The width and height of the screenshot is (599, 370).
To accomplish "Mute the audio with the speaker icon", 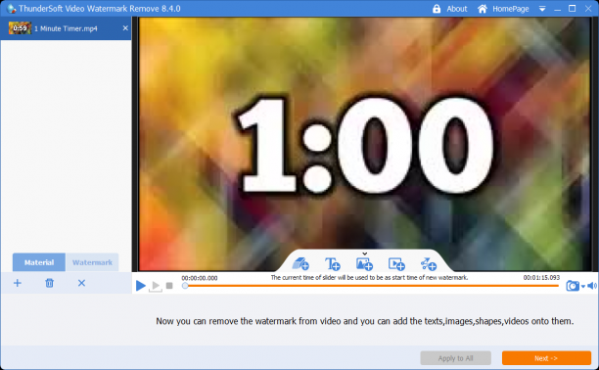I will point(592,286).
